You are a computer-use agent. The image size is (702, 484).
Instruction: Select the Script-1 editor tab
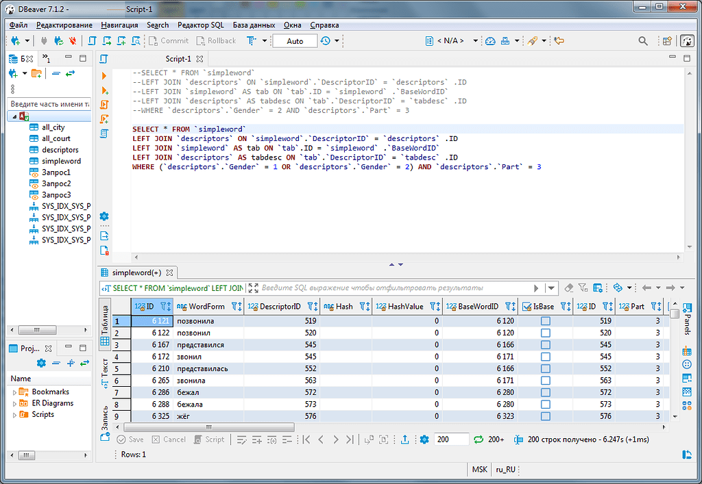click(178, 59)
